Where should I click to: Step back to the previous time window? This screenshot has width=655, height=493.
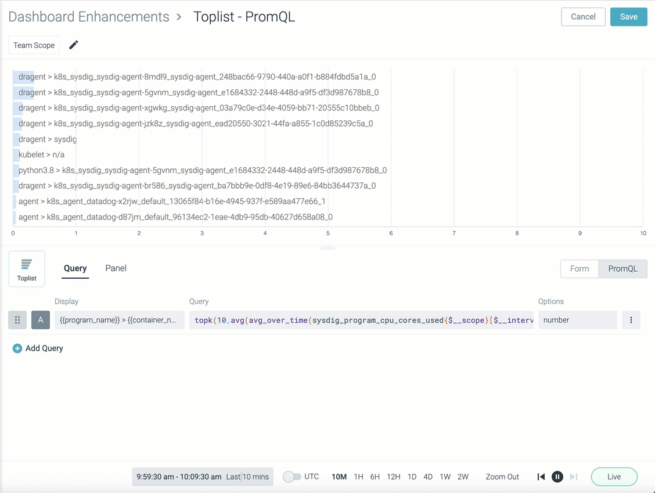(x=541, y=477)
